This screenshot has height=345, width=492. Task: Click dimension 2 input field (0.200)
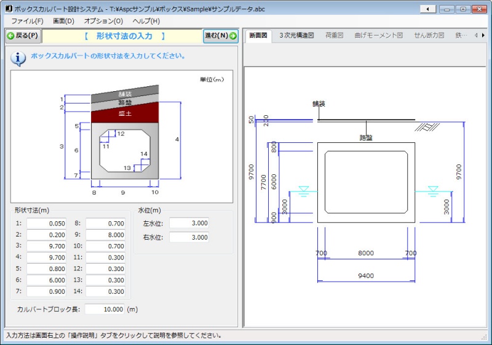pos(47,235)
